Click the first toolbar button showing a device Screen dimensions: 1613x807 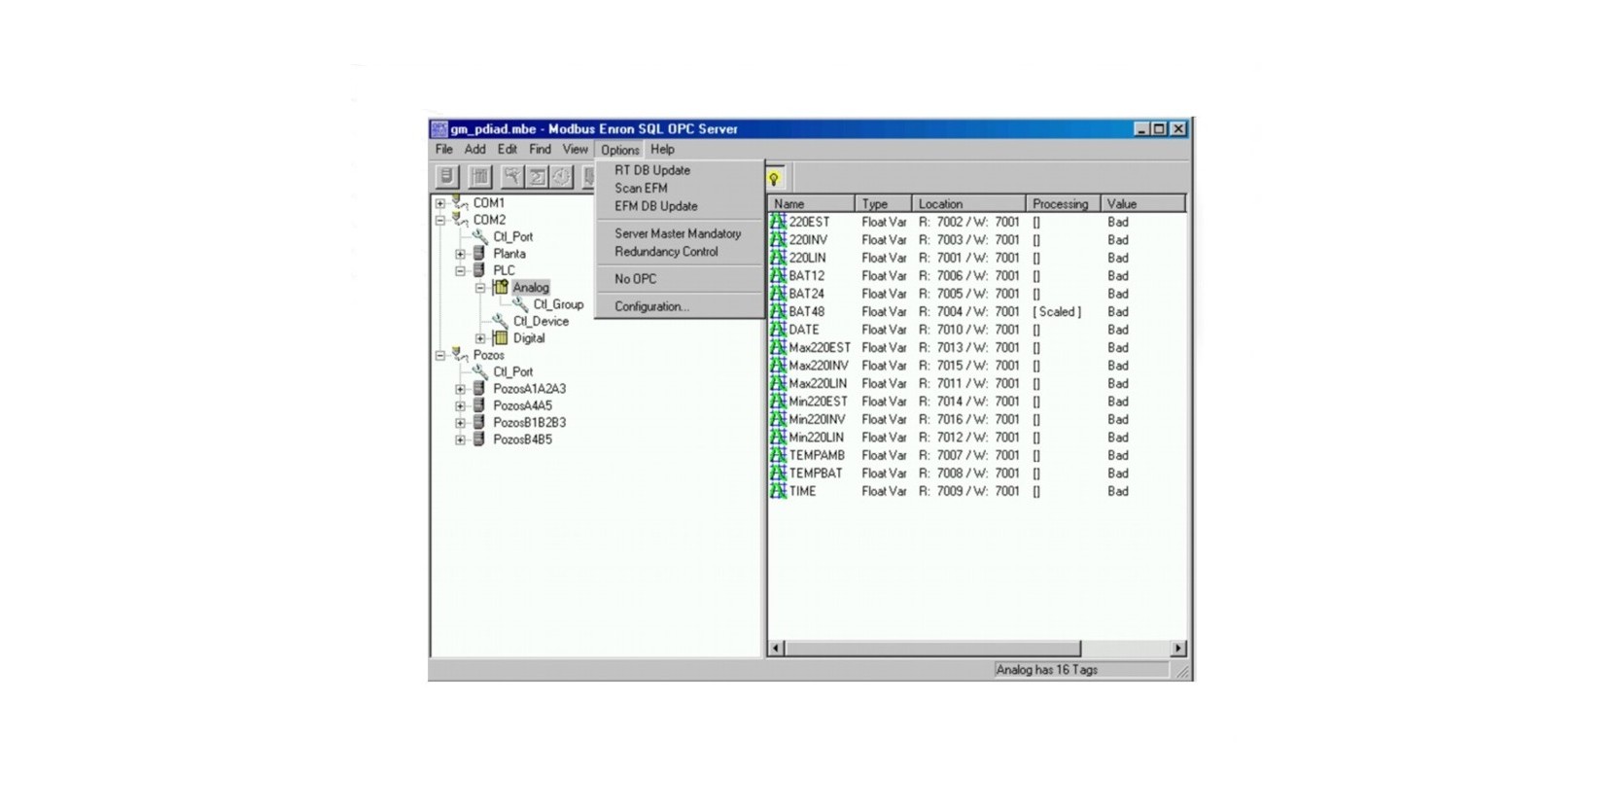pyautogui.click(x=446, y=177)
